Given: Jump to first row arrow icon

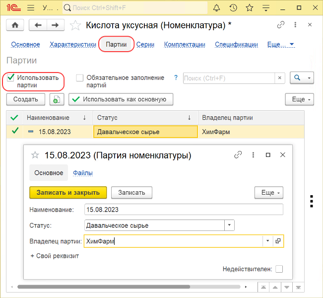Looking at the screenshot, I should [x=263, y=287].
